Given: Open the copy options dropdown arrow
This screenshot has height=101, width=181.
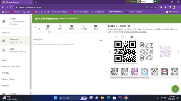Looking at the screenshot, I should 126,37.
